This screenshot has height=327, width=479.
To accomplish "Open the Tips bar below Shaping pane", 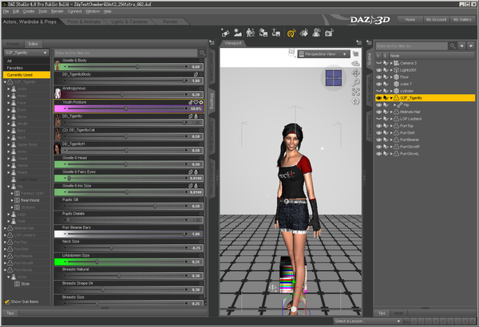I will point(10,313).
